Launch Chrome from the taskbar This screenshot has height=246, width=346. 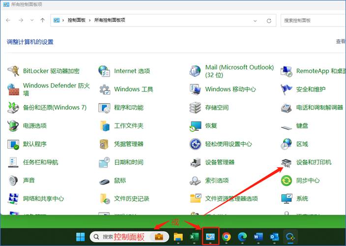226,237
